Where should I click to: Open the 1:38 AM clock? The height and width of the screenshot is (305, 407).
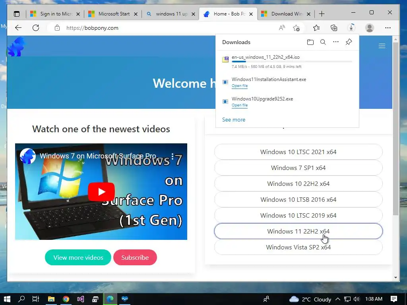[374, 299]
